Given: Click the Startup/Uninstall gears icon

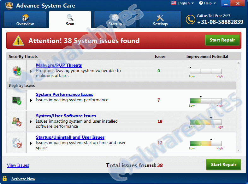Looking at the screenshot, I should pyautogui.click(x=17, y=143).
